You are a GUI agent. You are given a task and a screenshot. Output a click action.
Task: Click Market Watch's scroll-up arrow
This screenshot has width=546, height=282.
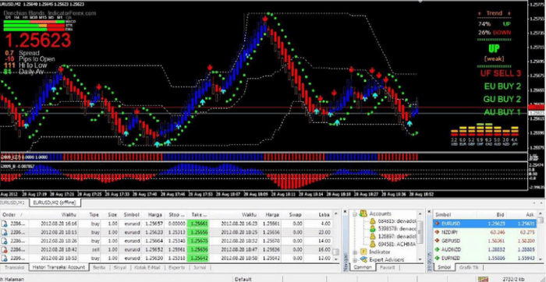click(540, 213)
